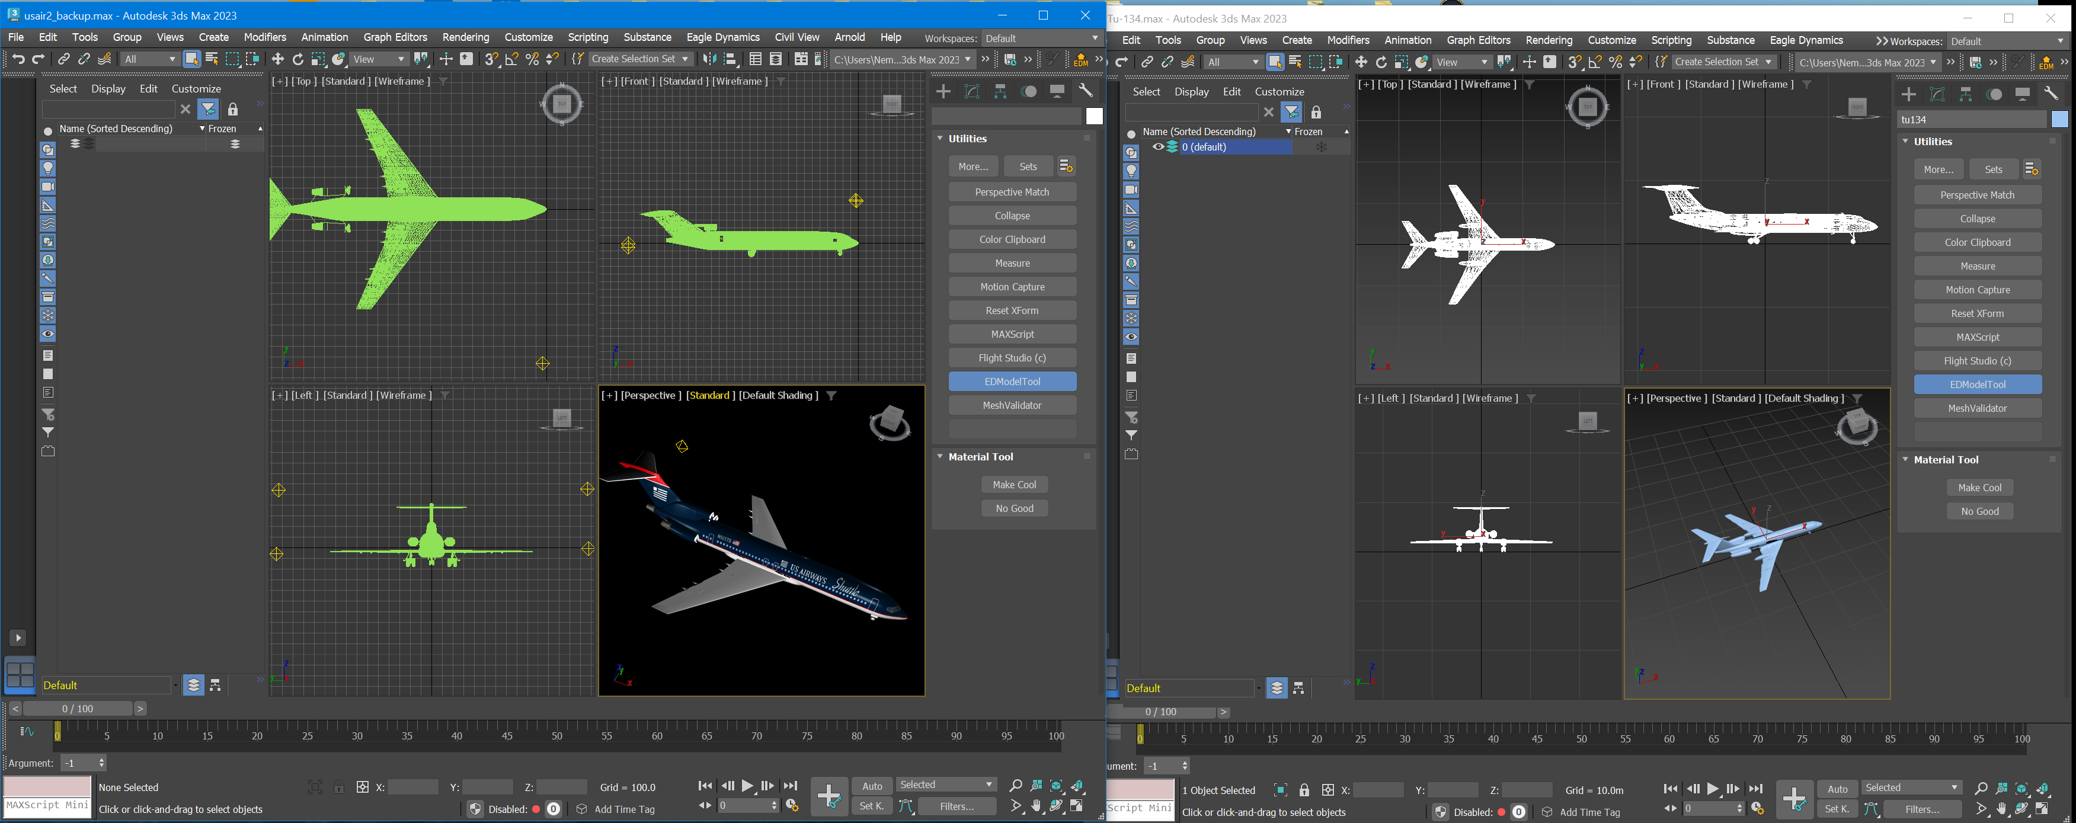Open Civil View menu in usair2_backup window

pyautogui.click(x=797, y=37)
